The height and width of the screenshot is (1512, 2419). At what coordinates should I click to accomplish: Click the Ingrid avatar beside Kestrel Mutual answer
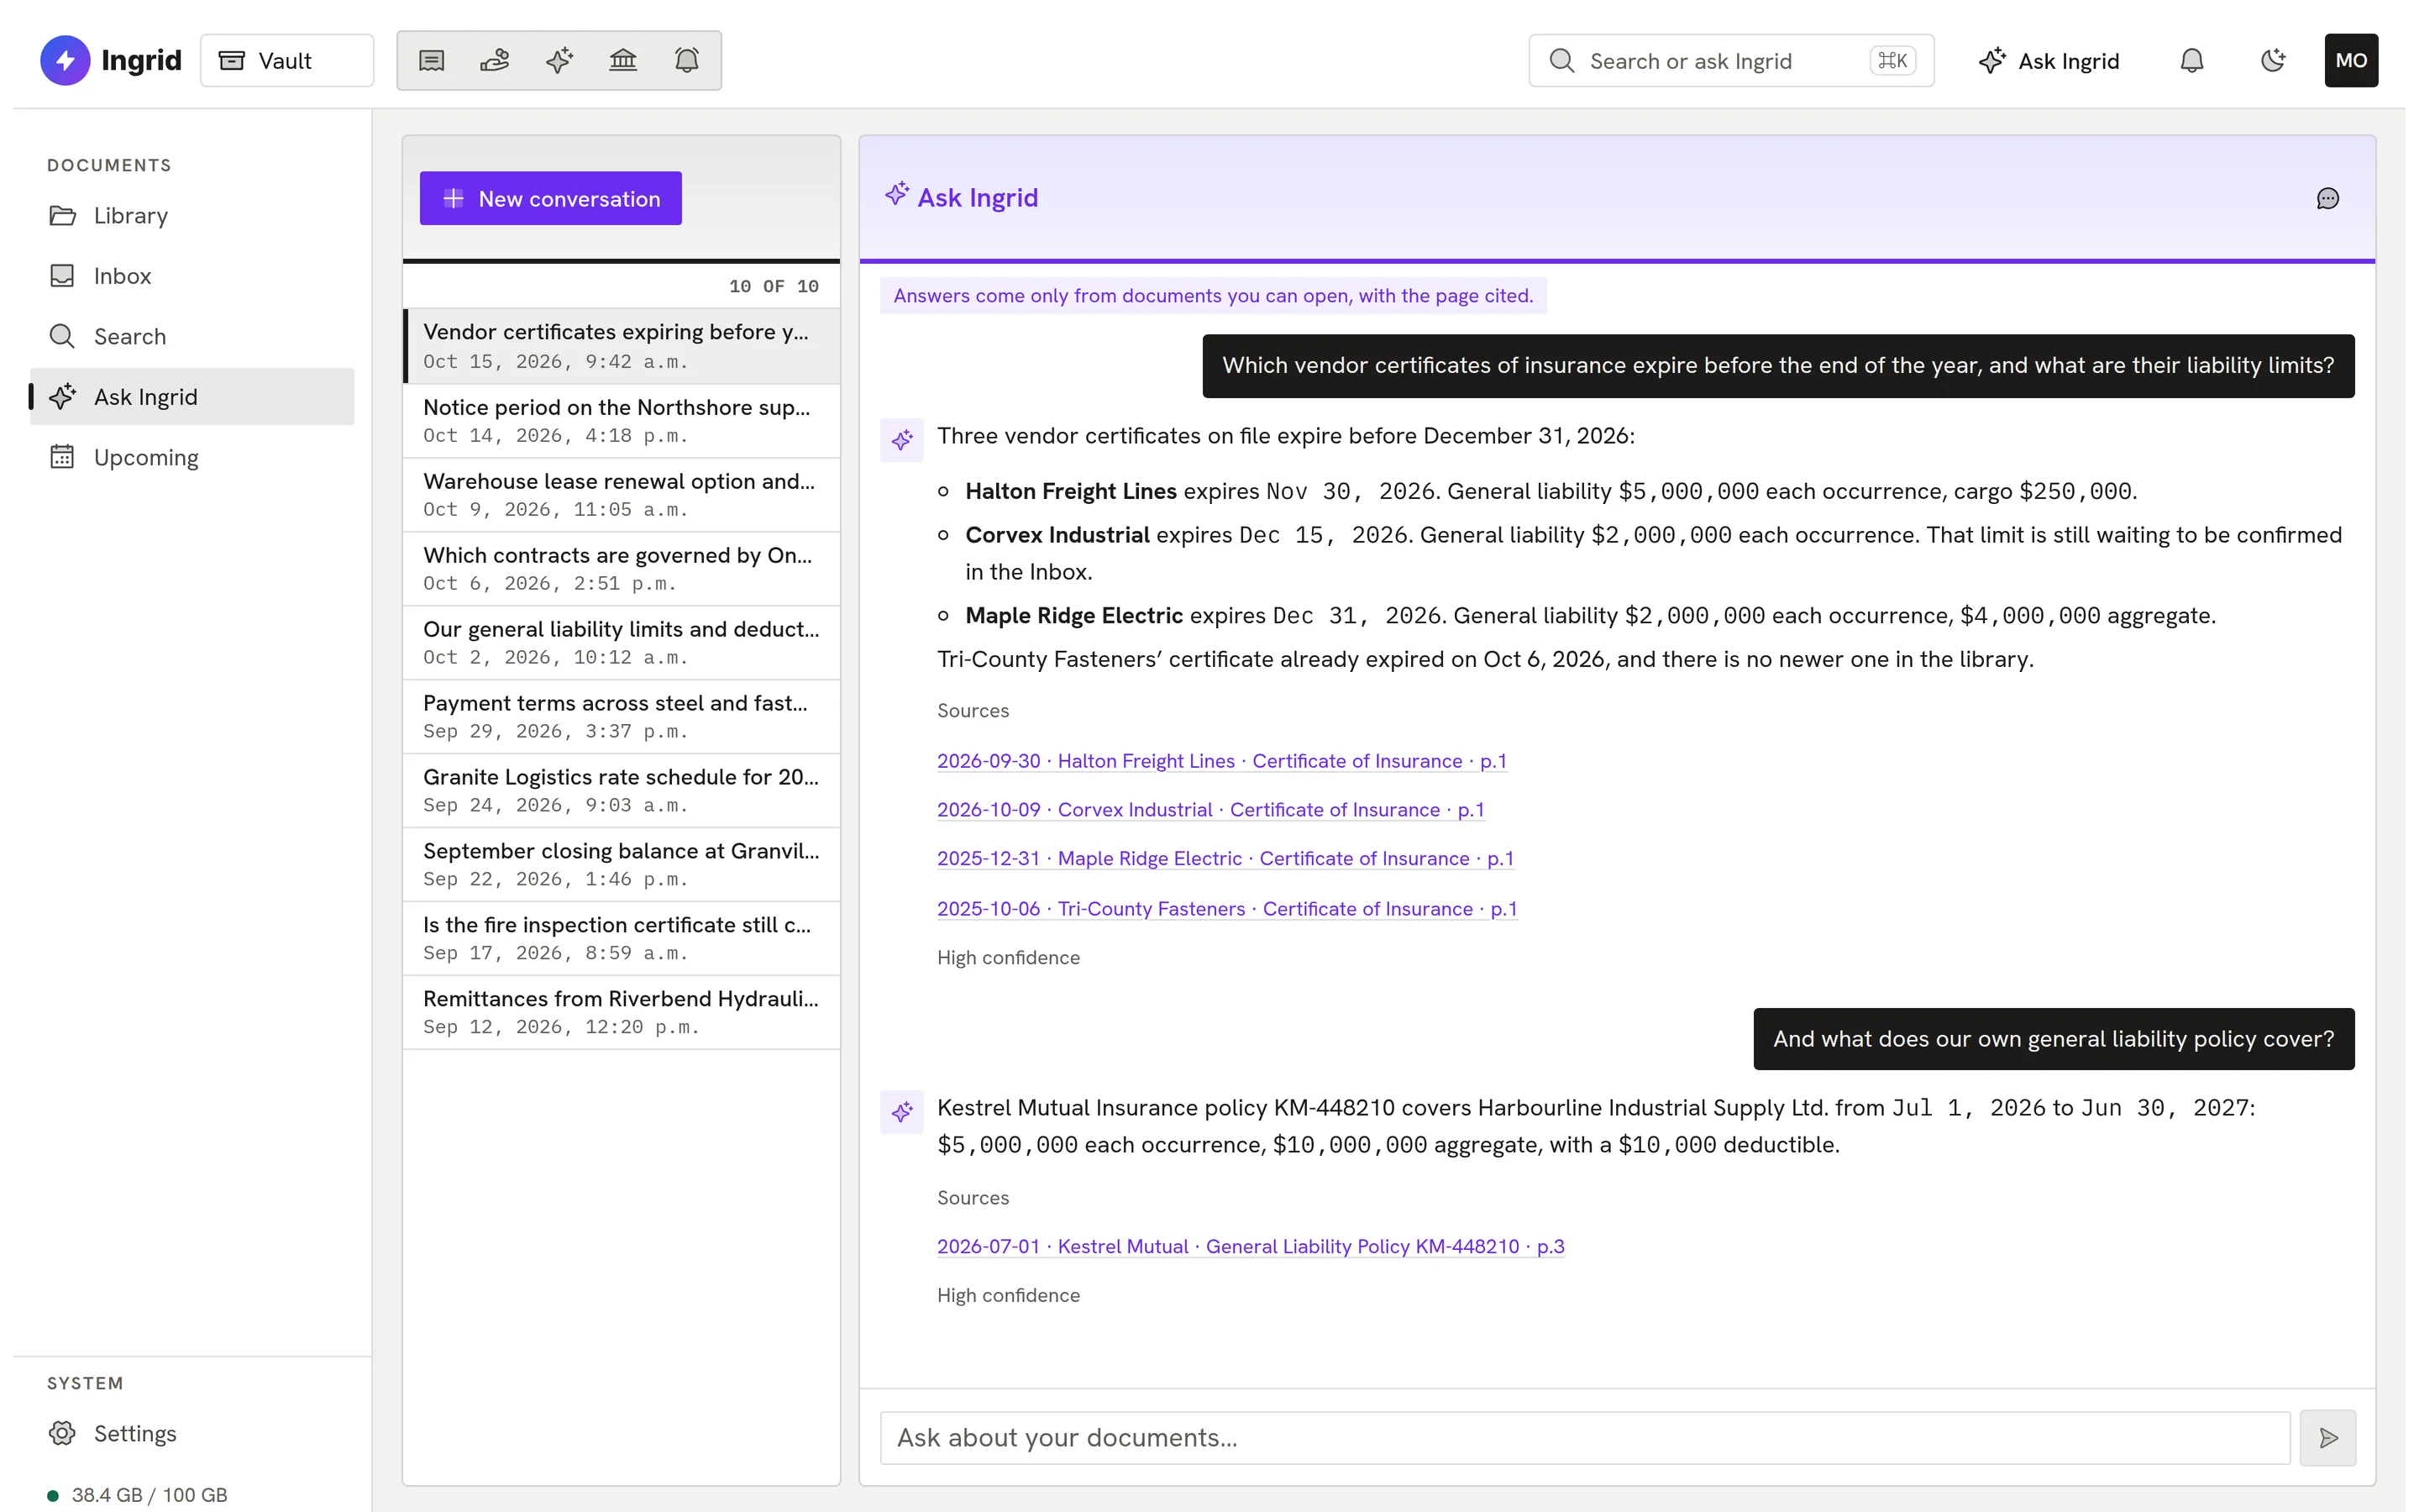pos(901,1112)
